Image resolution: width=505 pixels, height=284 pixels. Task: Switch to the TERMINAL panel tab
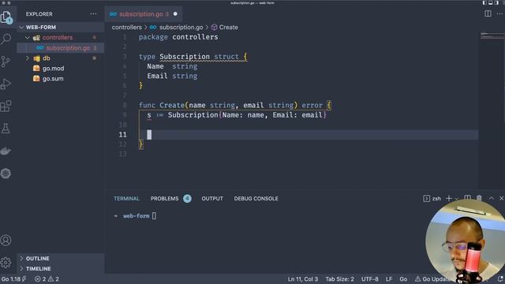126,198
